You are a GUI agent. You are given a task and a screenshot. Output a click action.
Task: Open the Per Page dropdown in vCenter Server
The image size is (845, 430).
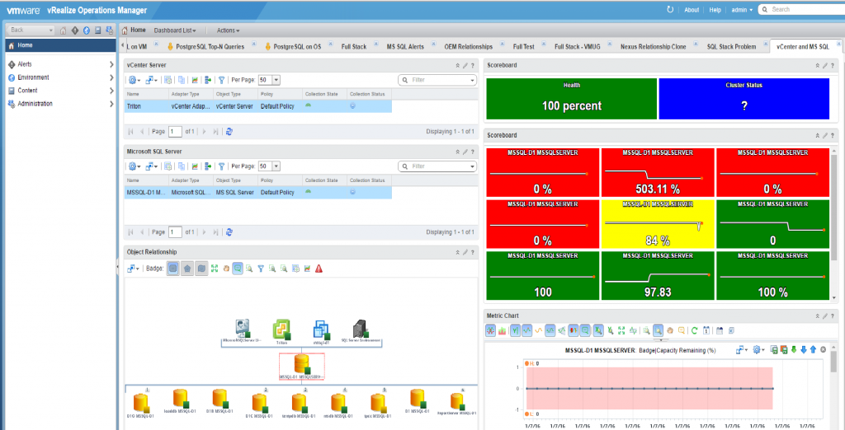click(x=276, y=80)
